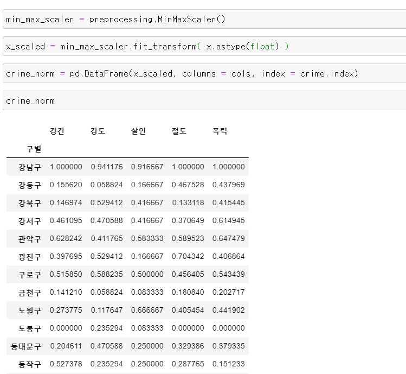This screenshot has width=406, height=374.
Task: Click the 도봉구 row label
Action: click(30, 328)
